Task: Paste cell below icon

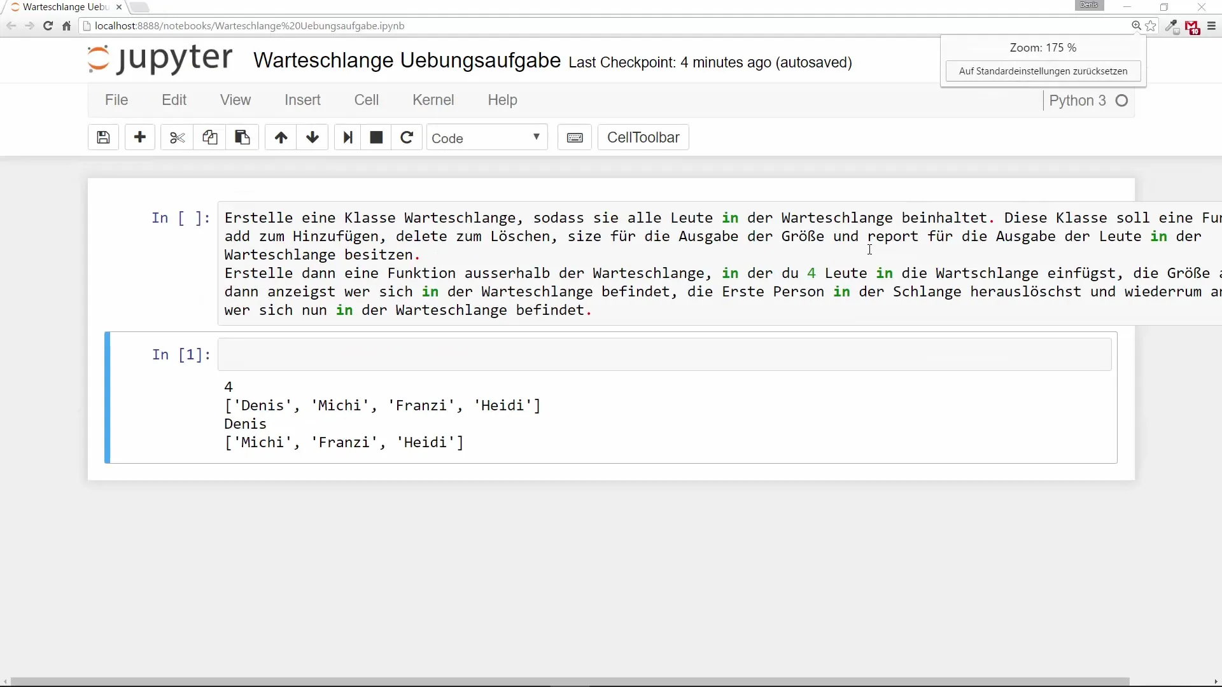Action: tap(242, 137)
